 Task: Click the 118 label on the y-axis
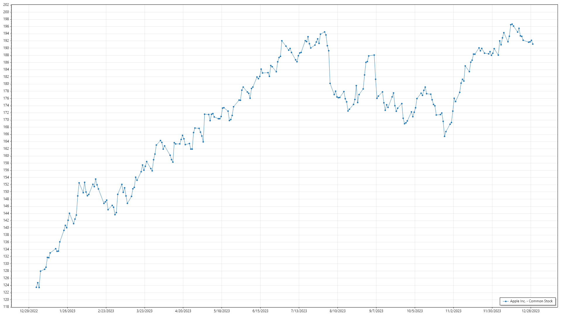[x=6, y=307]
